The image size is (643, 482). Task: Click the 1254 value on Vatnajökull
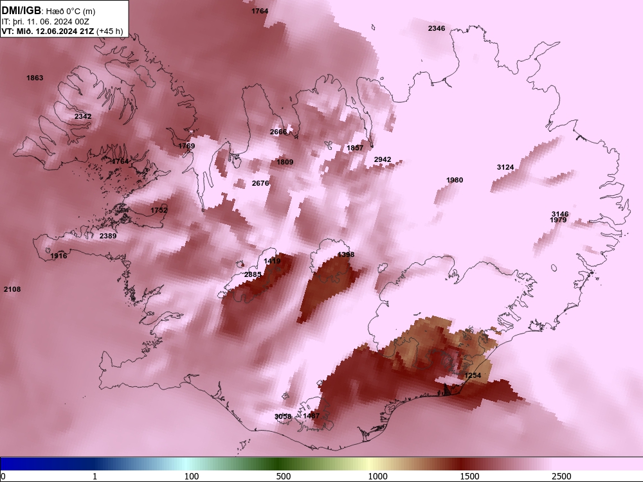pyautogui.click(x=473, y=375)
